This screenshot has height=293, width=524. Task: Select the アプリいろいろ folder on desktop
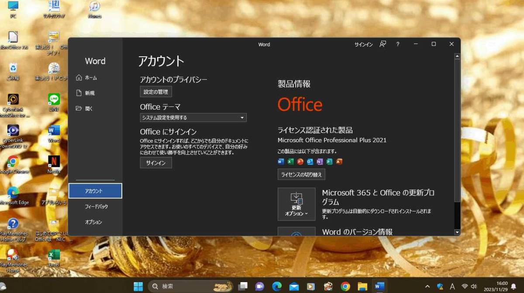[x=54, y=196]
